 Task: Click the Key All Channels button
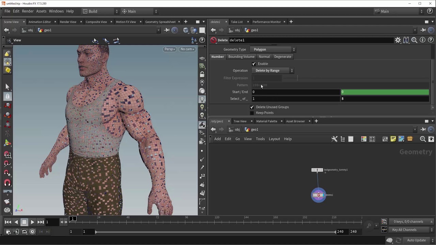404,230
